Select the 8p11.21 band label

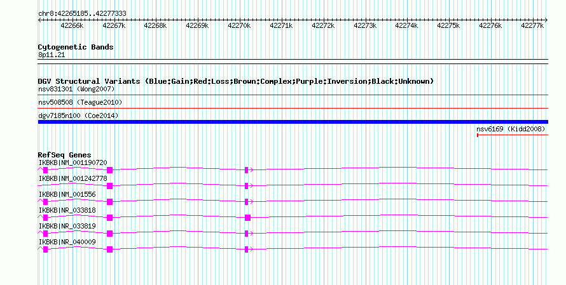click(x=52, y=55)
